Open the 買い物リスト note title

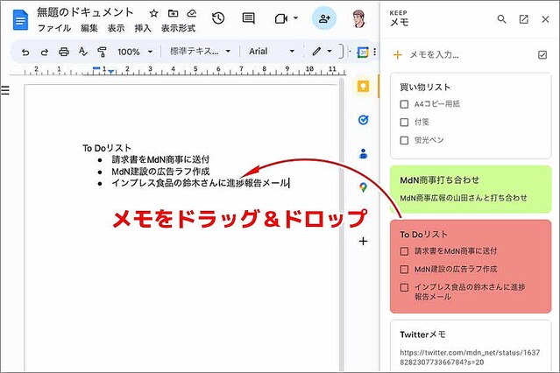[425, 87]
